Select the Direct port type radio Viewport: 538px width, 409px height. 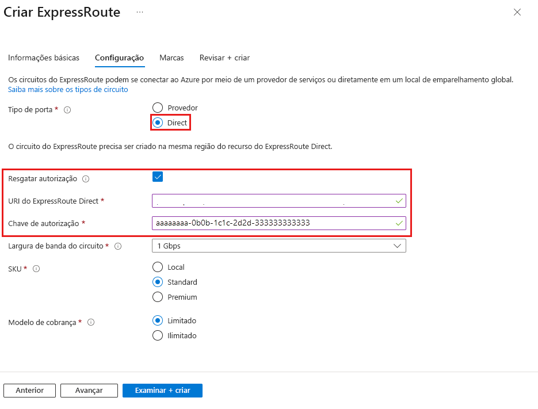tap(158, 123)
